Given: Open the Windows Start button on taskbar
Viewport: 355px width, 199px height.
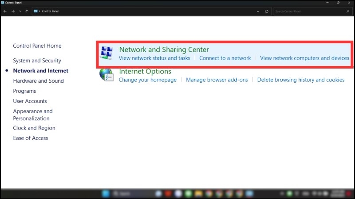Looking at the screenshot, I should pyautogui.click(x=106, y=194).
